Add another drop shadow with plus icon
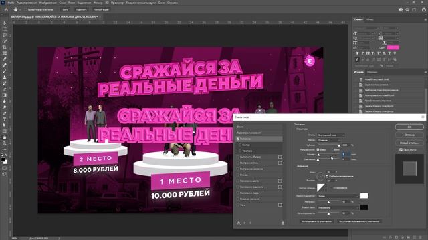The width and height of the screenshot is (428, 240). pyautogui.click(x=280, y=205)
